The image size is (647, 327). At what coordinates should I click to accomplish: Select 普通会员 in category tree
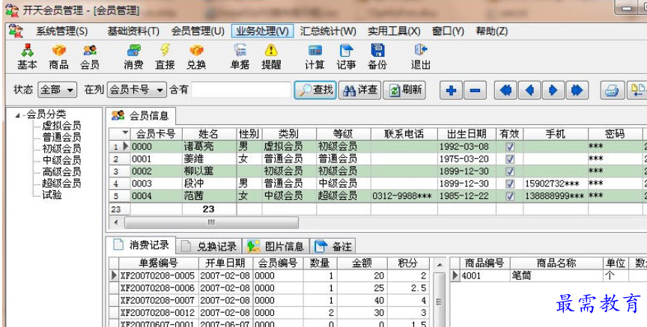tap(61, 138)
